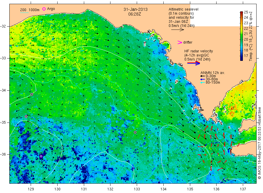Click the colorbar value '19'
The image size is (263, 193).
tap(246, 45)
